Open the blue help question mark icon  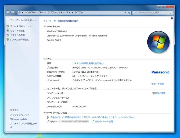click(x=172, y=18)
